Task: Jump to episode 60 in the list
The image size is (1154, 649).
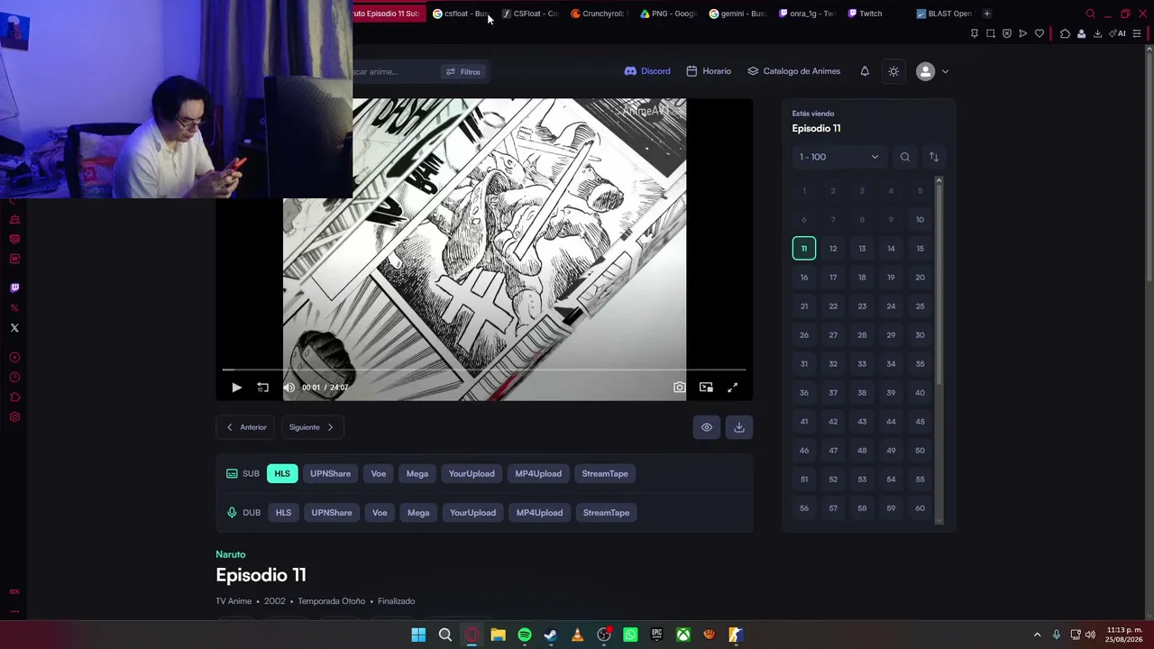Action: (920, 508)
